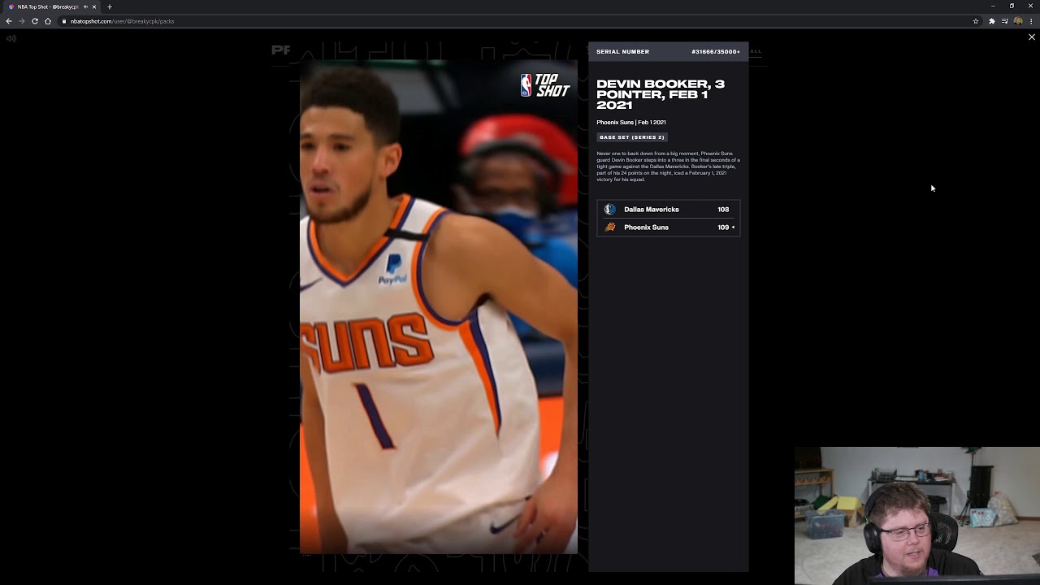The width and height of the screenshot is (1040, 585).
Task: Close the NBA Top Shot browser tab
Action: click(94, 6)
